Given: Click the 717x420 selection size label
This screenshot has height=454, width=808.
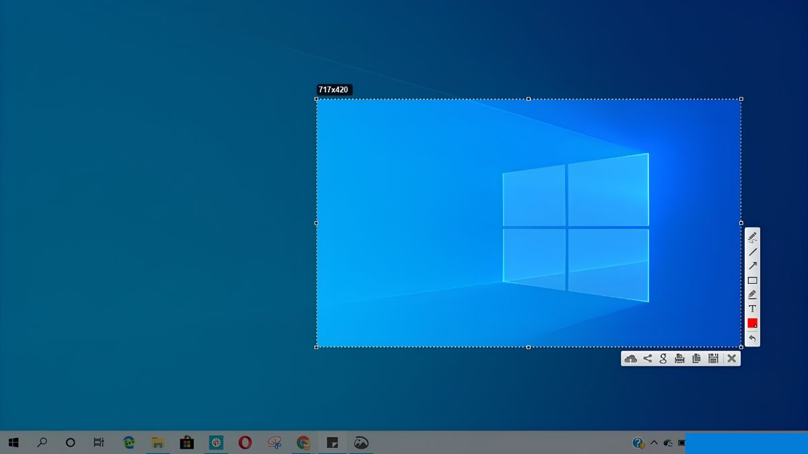Looking at the screenshot, I should pos(334,89).
